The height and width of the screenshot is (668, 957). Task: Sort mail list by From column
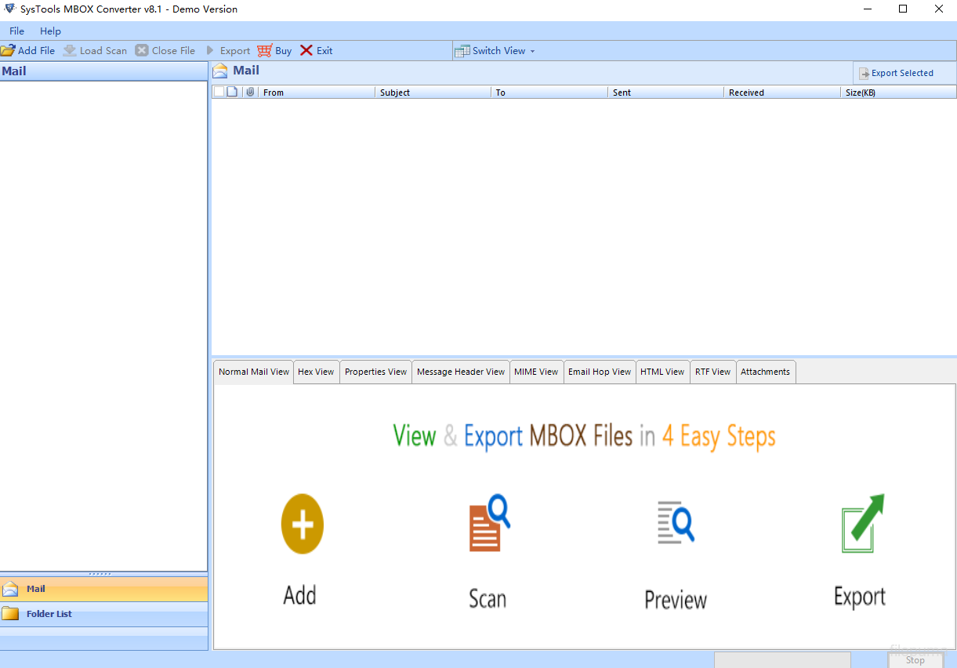(x=317, y=93)
